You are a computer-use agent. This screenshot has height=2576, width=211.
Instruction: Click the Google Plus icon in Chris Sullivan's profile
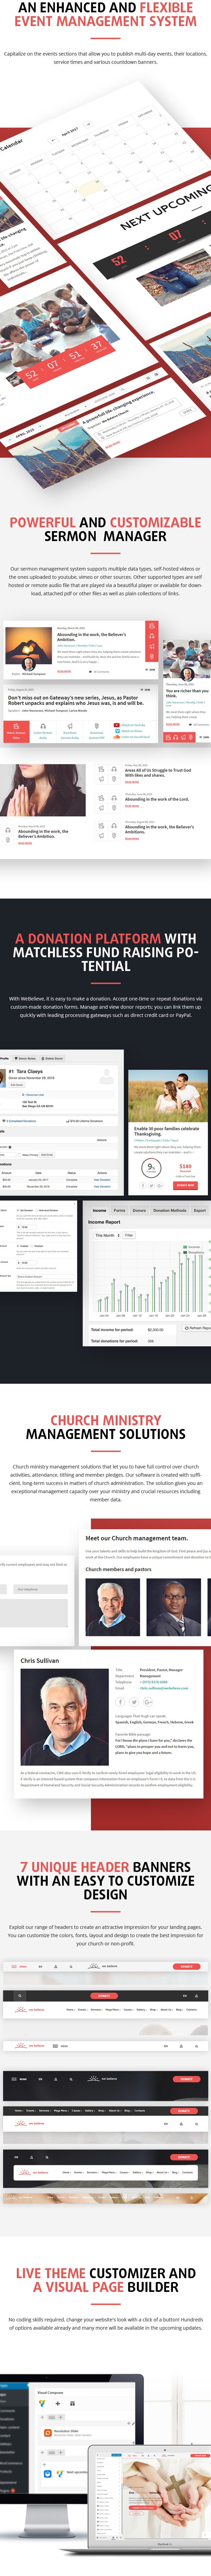click(x=148, y=1702)
